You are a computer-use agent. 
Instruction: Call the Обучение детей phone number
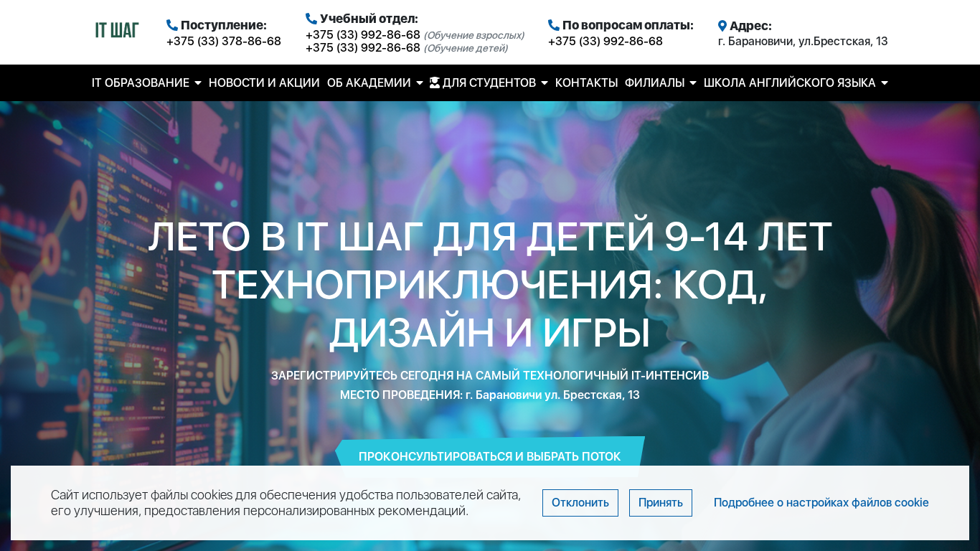363,47
